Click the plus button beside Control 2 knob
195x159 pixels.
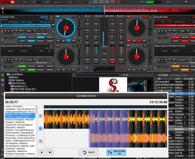coord(49,31)
